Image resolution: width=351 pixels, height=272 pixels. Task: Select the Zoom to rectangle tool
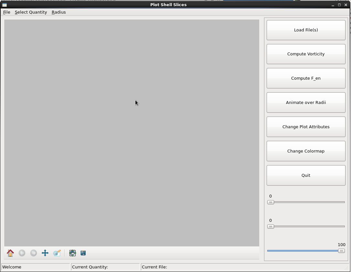(x=57, y=253)
